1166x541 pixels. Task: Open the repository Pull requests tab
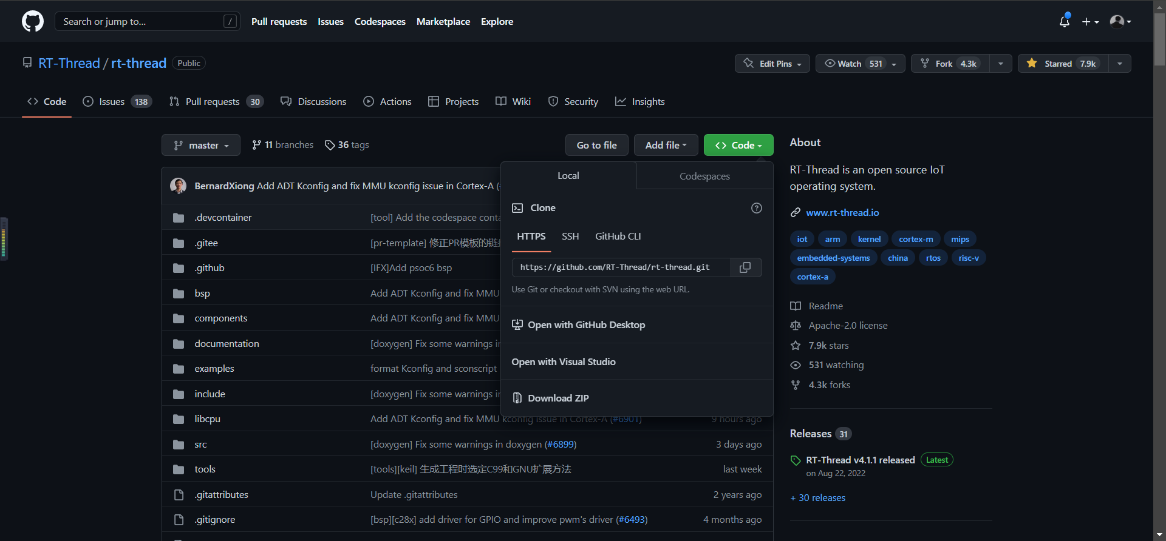coord(216,101)
